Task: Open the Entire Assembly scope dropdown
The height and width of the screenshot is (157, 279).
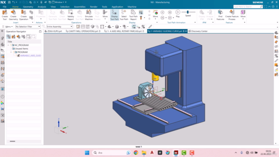Action: tap(60, 27)
